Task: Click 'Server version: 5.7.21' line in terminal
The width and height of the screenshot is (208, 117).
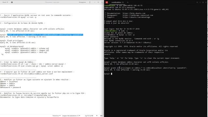Action: [x=128, y=43]
